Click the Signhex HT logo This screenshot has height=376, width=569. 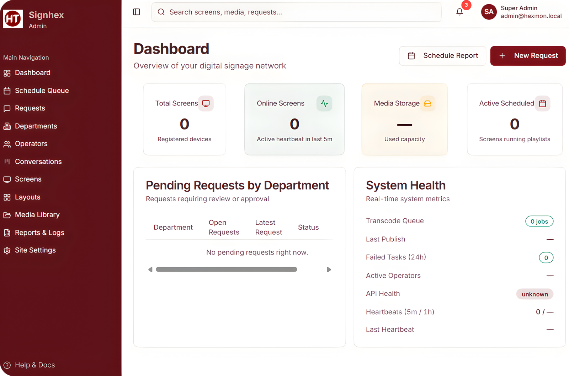pos(13,19)
